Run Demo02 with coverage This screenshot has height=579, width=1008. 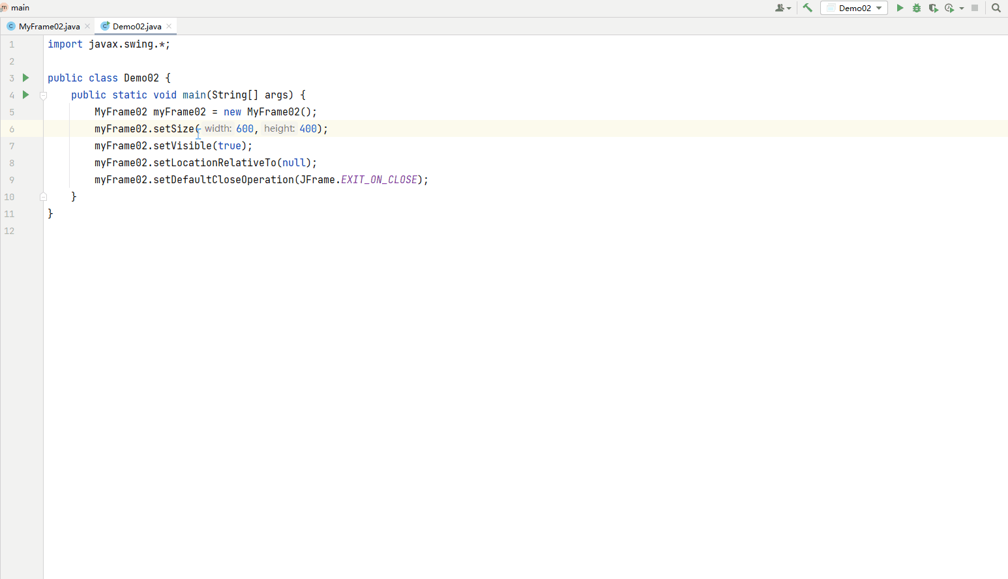[x=933, y=8]
